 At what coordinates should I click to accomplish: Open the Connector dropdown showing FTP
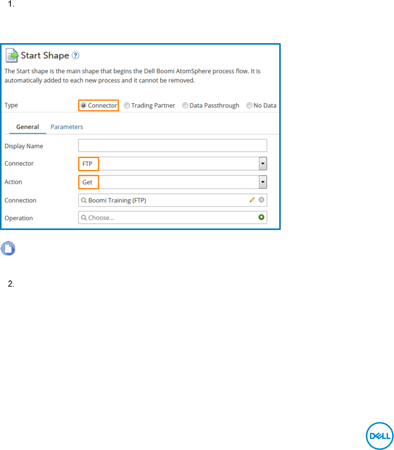point(173,164)
